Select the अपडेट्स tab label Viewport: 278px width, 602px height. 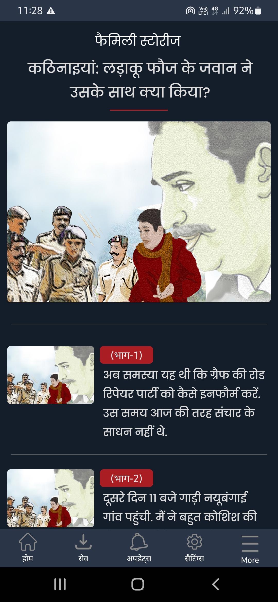139,559
